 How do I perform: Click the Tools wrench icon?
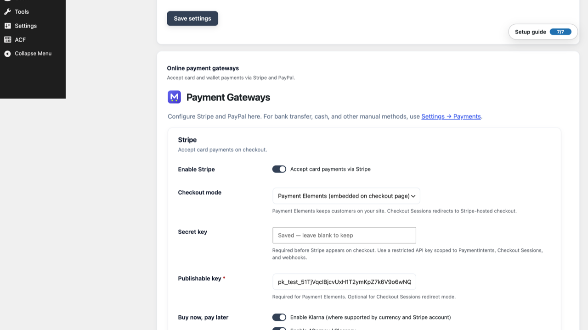[7, 12]
